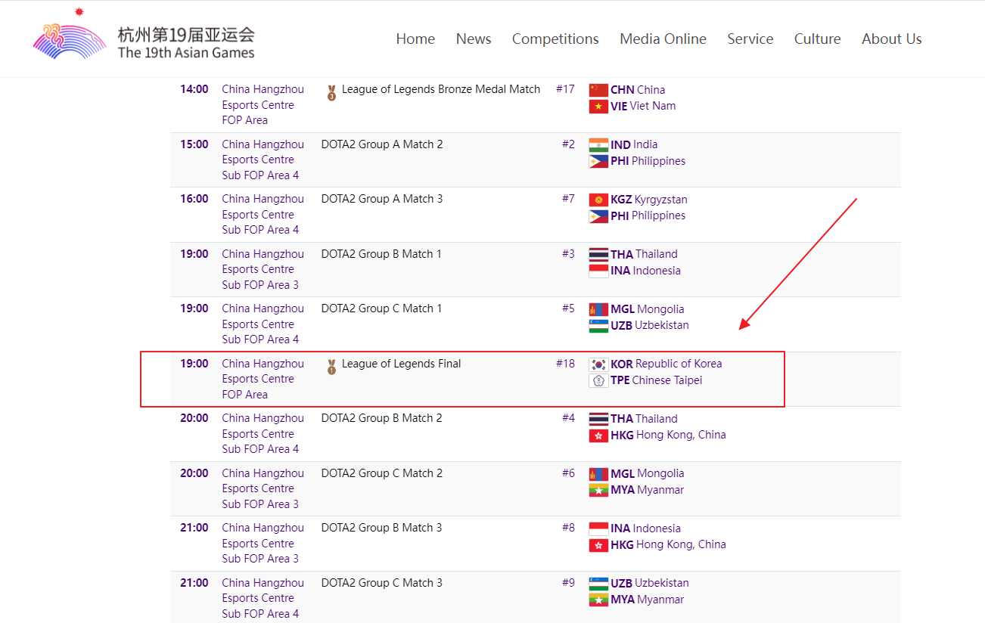This screenshot has width=985, height=623.
Task: Click gold medal icon beside League of Legends Final
Action: pyautogui.click(x=331, y=367)
